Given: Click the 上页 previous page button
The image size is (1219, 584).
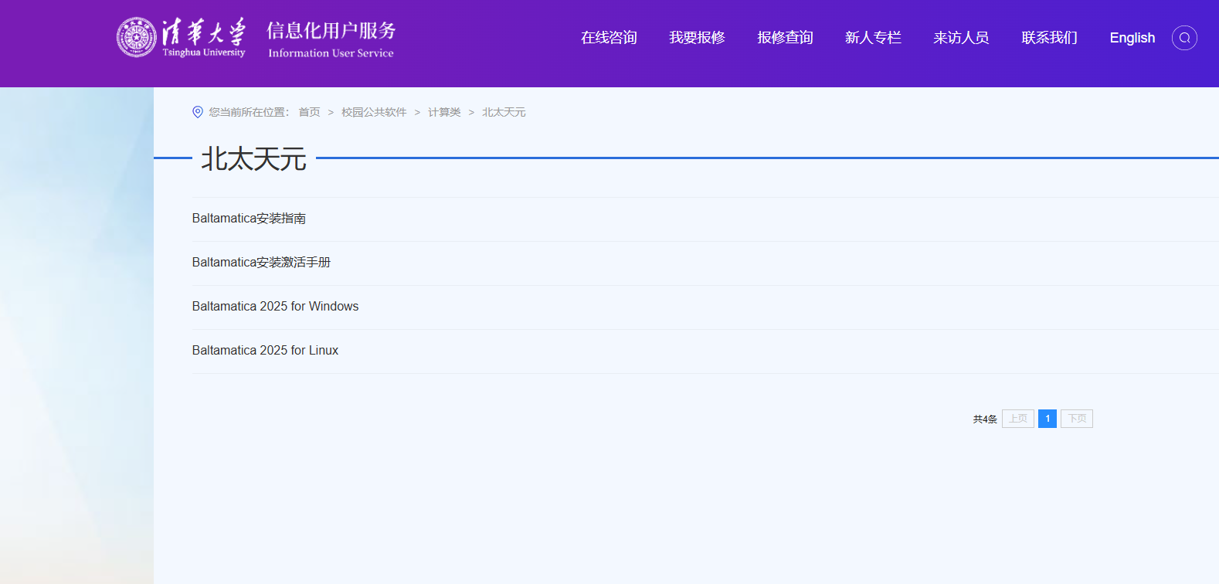Looking at the screenshot, I should point(1018,419).
